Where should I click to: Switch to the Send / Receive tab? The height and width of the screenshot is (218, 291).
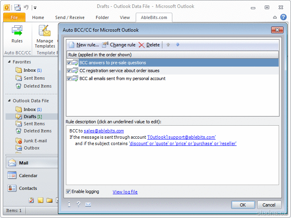pyautogui.click(x=70, y=17)
